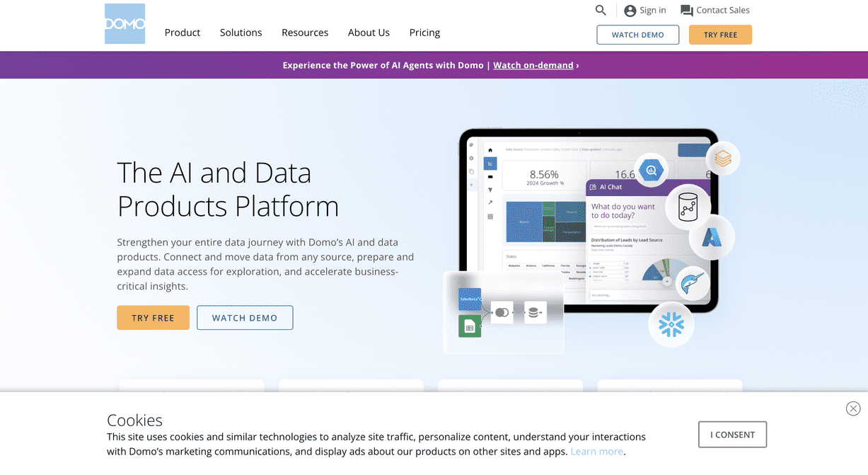Screen dimensions: 868x475
Task: Click the blue button atop tablet dashboard
Action: pos(693,150)
